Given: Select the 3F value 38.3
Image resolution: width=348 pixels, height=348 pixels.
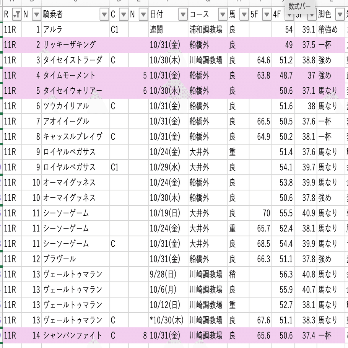Looking at the screenshot, I should point(306,320).
